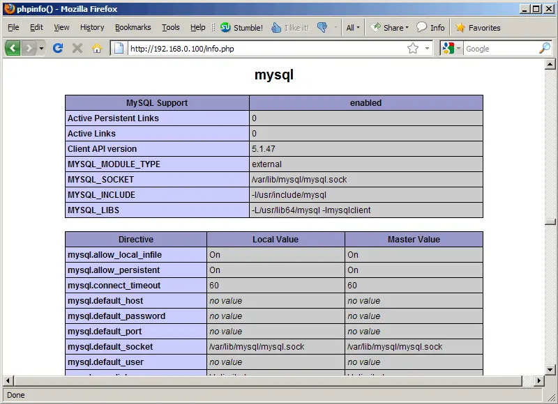The width and height of the screenshot is (558, 404).
Task: Click the address bar URL
Action: coord(182,49)
